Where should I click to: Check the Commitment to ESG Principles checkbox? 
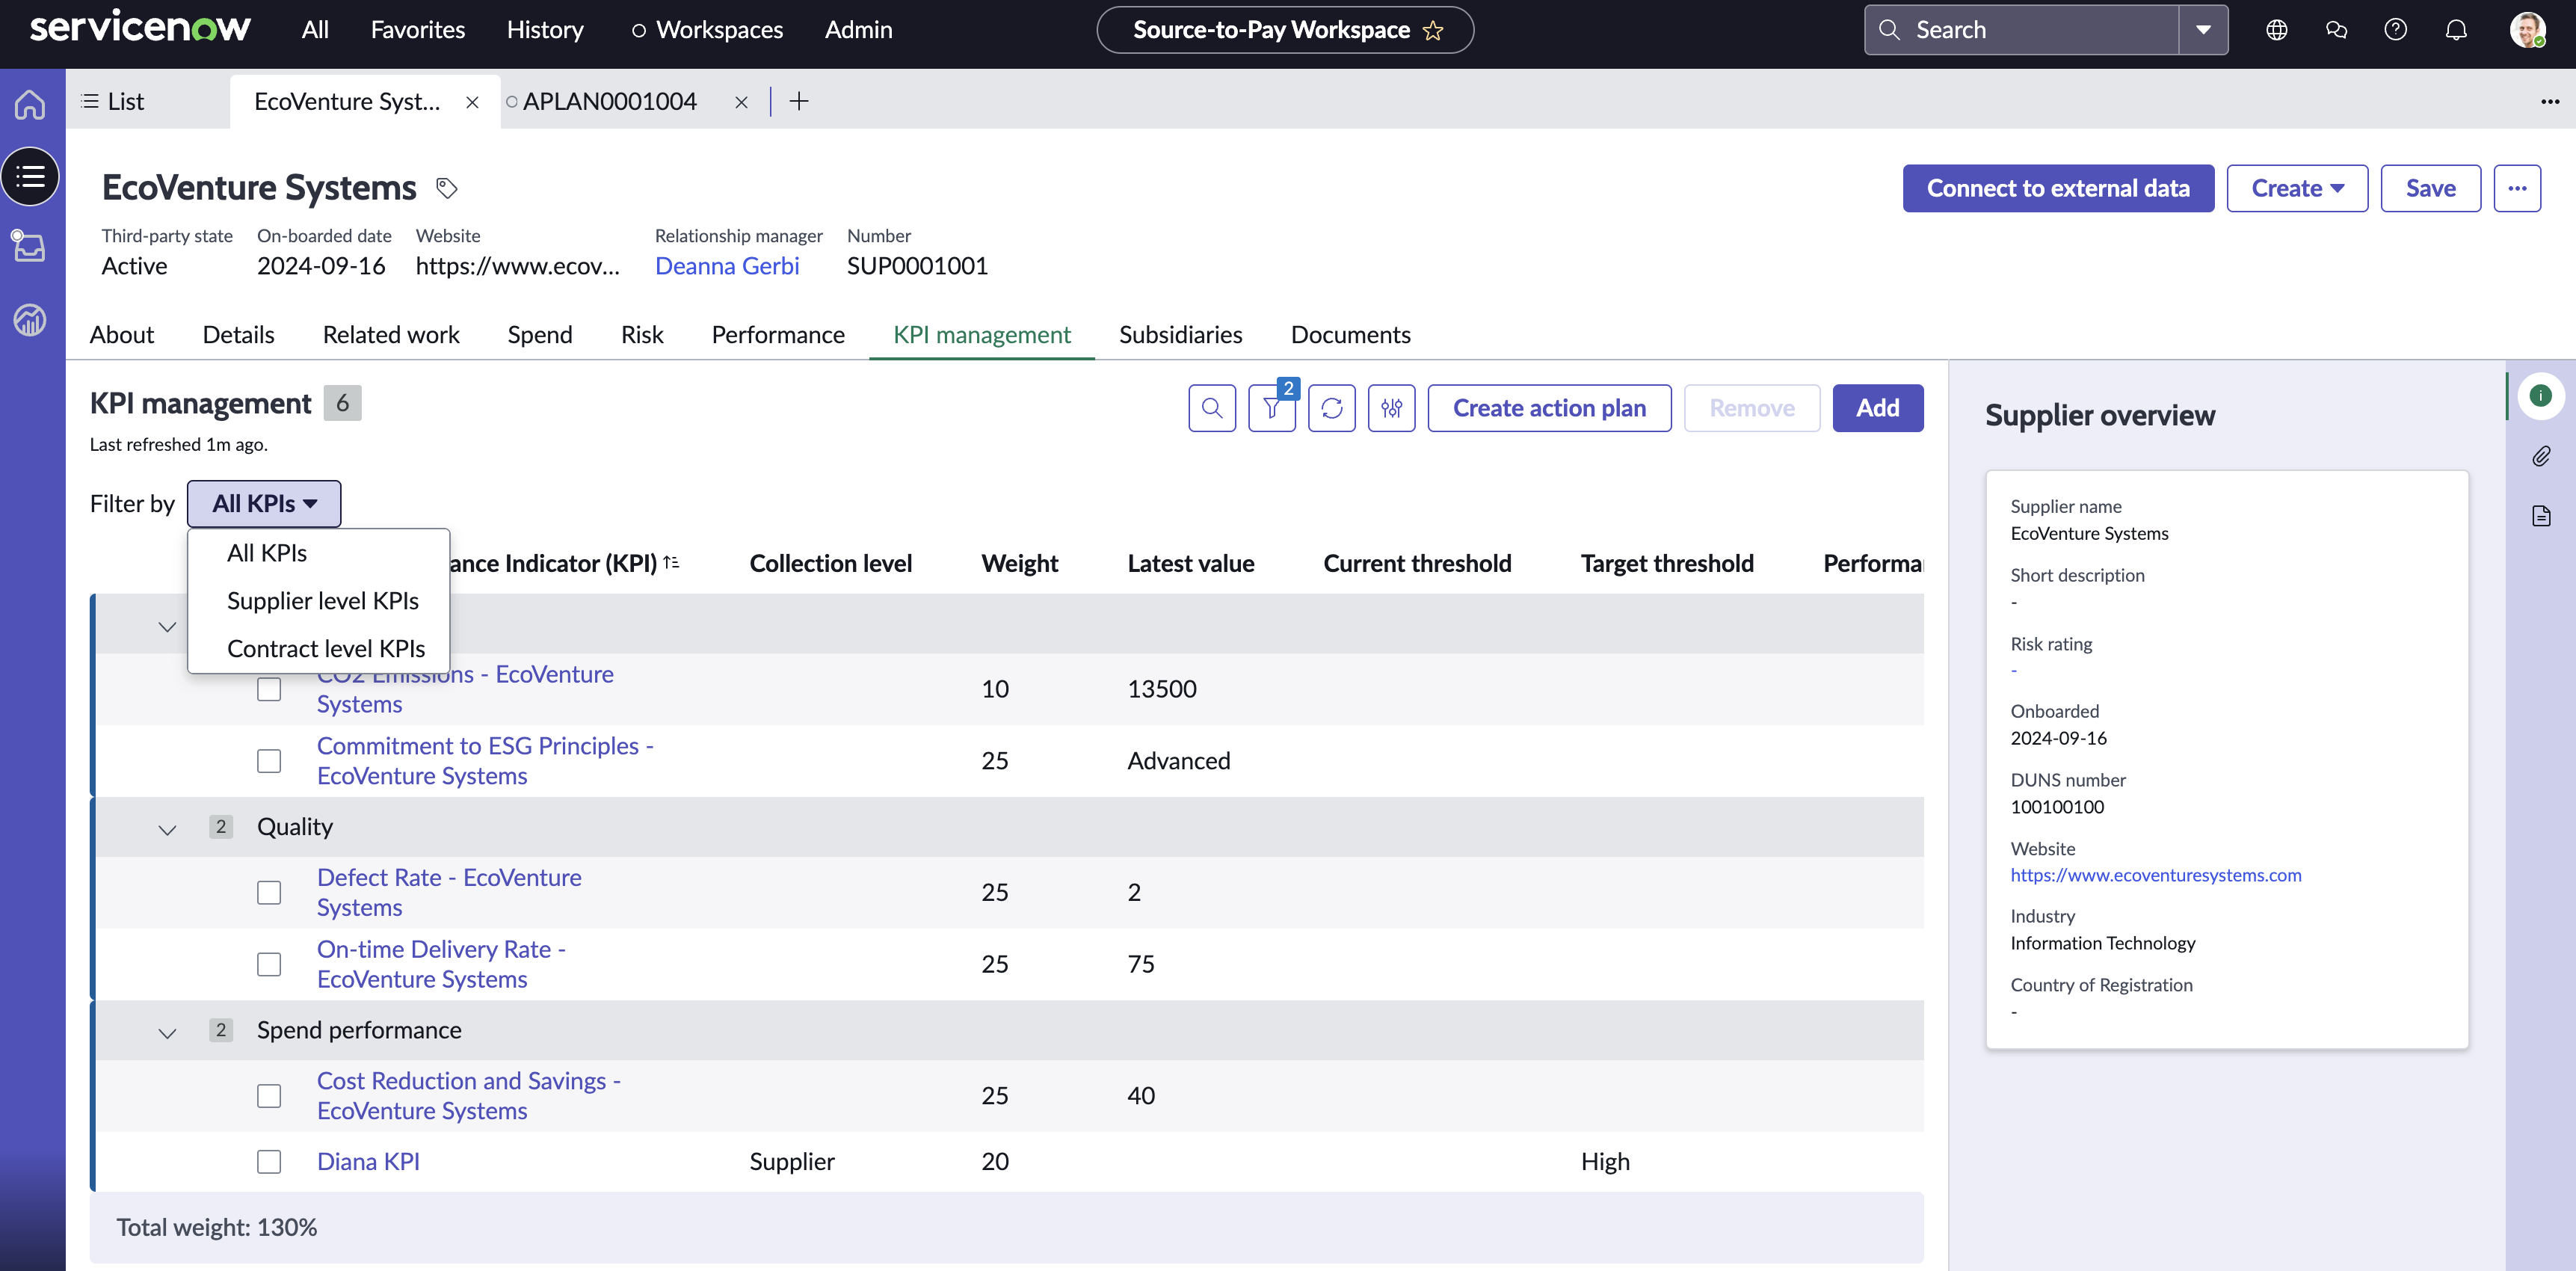coord(269,761)
